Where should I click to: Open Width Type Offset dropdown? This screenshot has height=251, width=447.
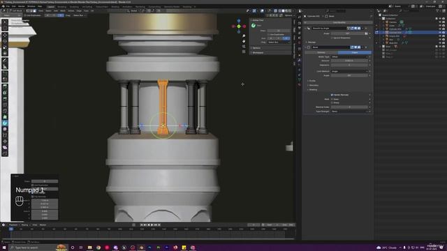[349, 57]
